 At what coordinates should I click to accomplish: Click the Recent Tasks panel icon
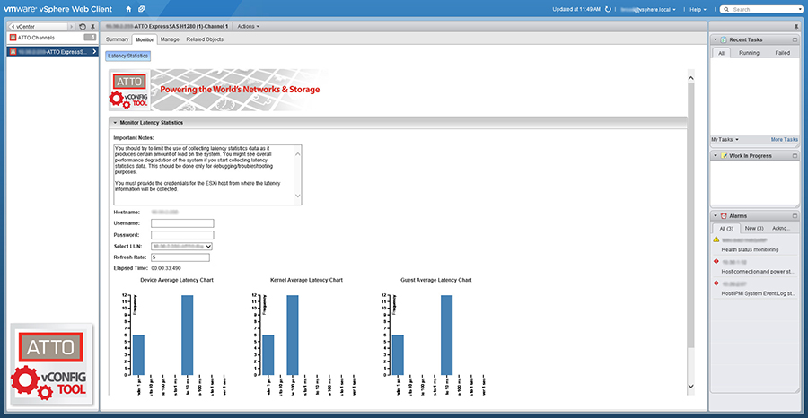[724, 39]
